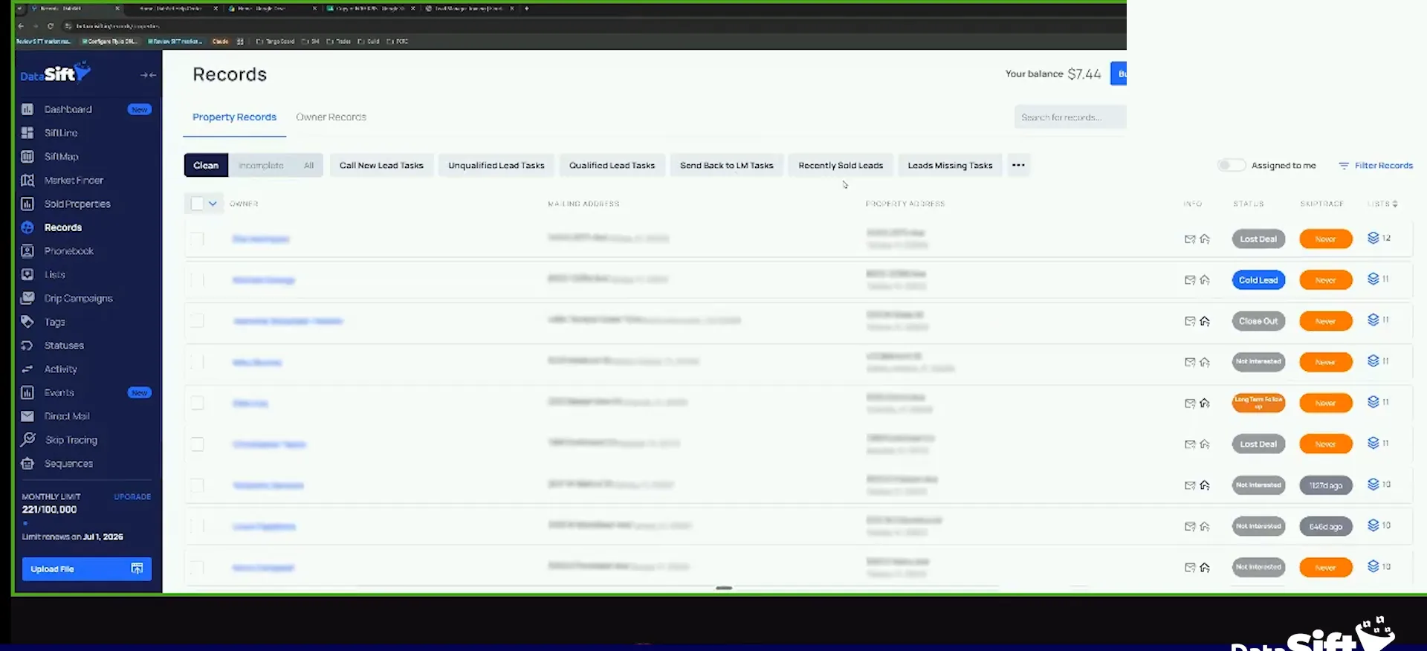The height and width of the screenshot is (651, 1427).
Task: Open the three-dots more filters menu
Action: click(x=1018, y=165)
